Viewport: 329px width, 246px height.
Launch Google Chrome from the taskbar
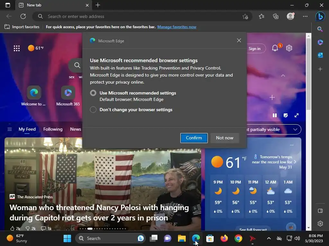click(x=238, y=238)
